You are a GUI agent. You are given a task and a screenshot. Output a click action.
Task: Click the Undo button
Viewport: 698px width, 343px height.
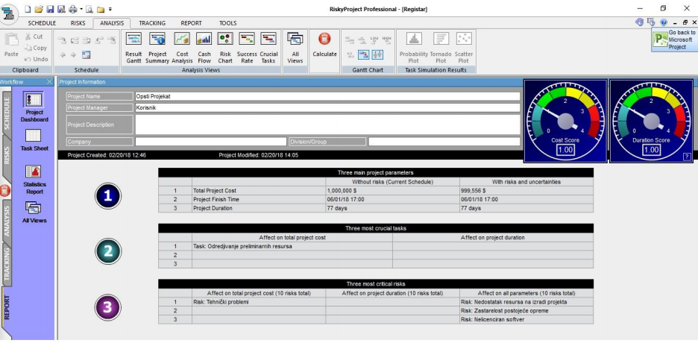pyautogui.click(x=36, y=59)
